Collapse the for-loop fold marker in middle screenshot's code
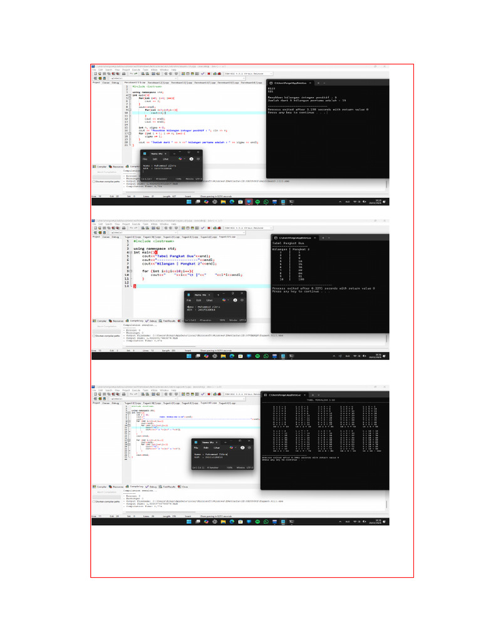This screenshot has width=481, height=641. pos(130,271)
